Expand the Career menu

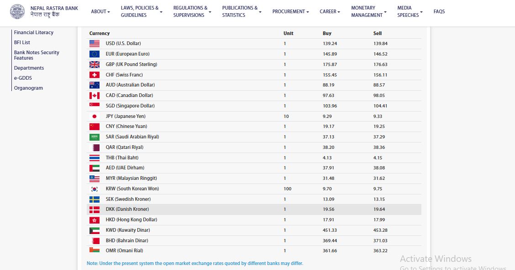click(x=330, y=11)
